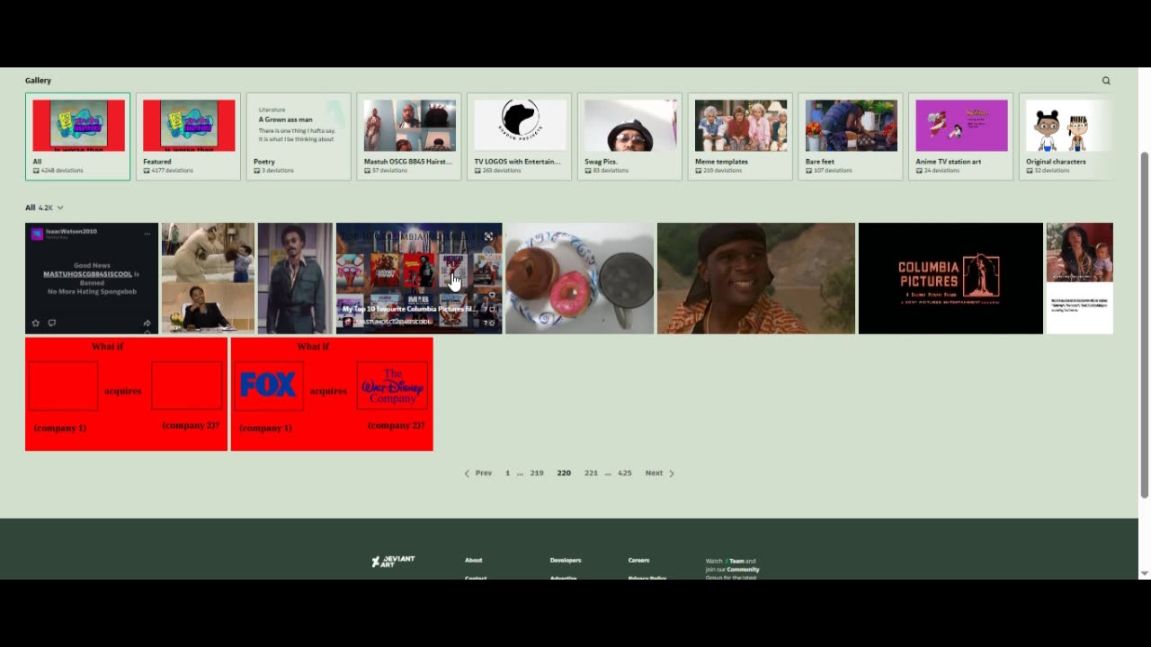
Task: Click the fullscreen icon on Columbia thumbnail
Action: pos(489,236)
